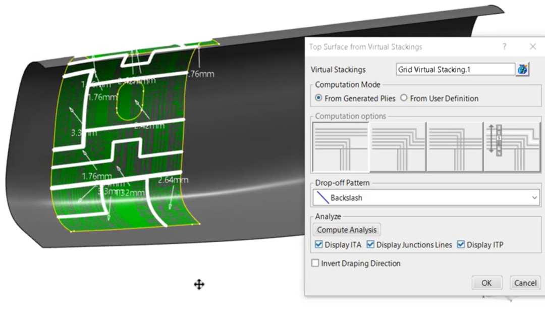Viewport: 545px width, 309px height.
Task: Open the Drop-off Pattern Backslash dropdown
Action: [x=426, y=198]
